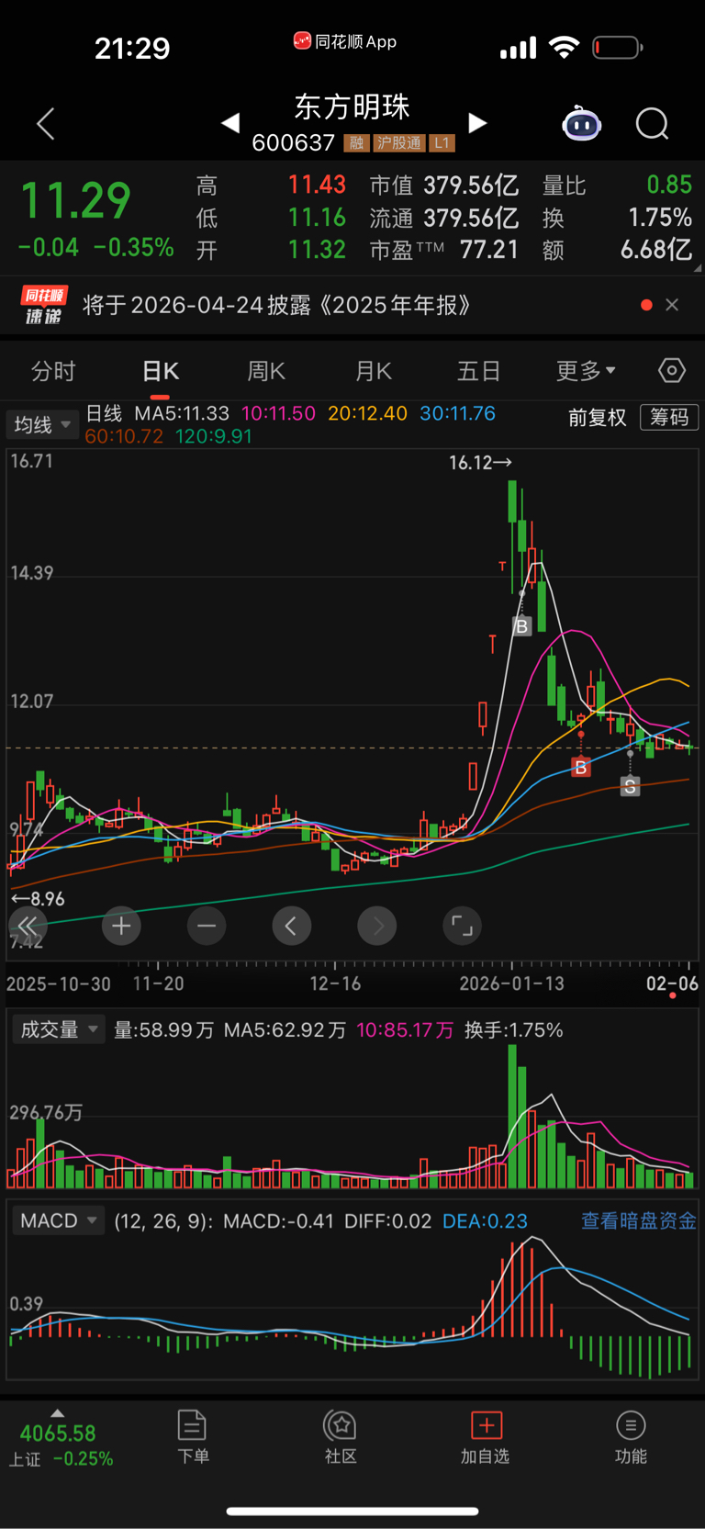Tap the S sell marker on chart

[x=630, y=786]
